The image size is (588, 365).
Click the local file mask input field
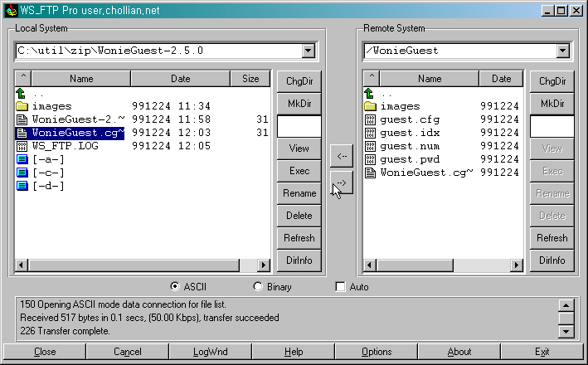(299, 126)
